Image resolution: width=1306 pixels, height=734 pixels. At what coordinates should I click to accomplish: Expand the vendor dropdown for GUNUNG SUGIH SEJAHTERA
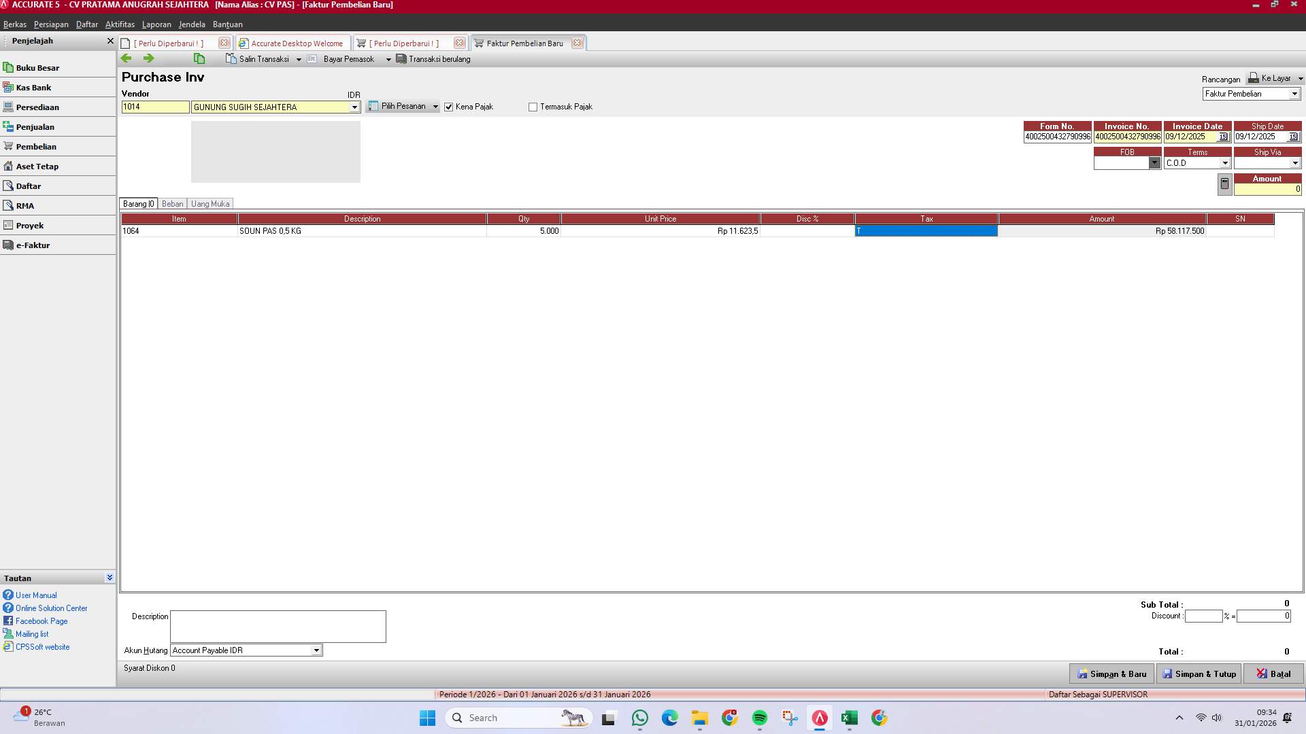coord(354,107)
